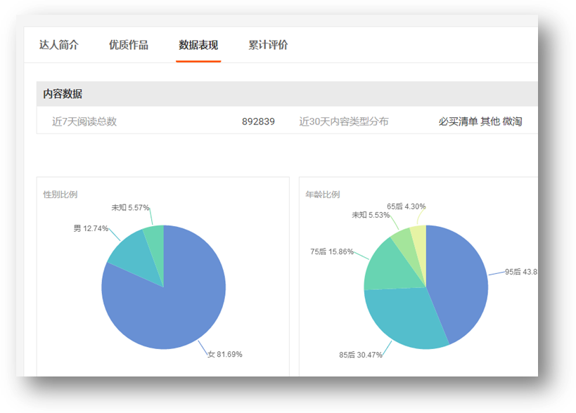The width and height of the screenshot is (576, 413).
Task: Click the 必买清单 其他 微淘 content types text
Action: point(480,122)
